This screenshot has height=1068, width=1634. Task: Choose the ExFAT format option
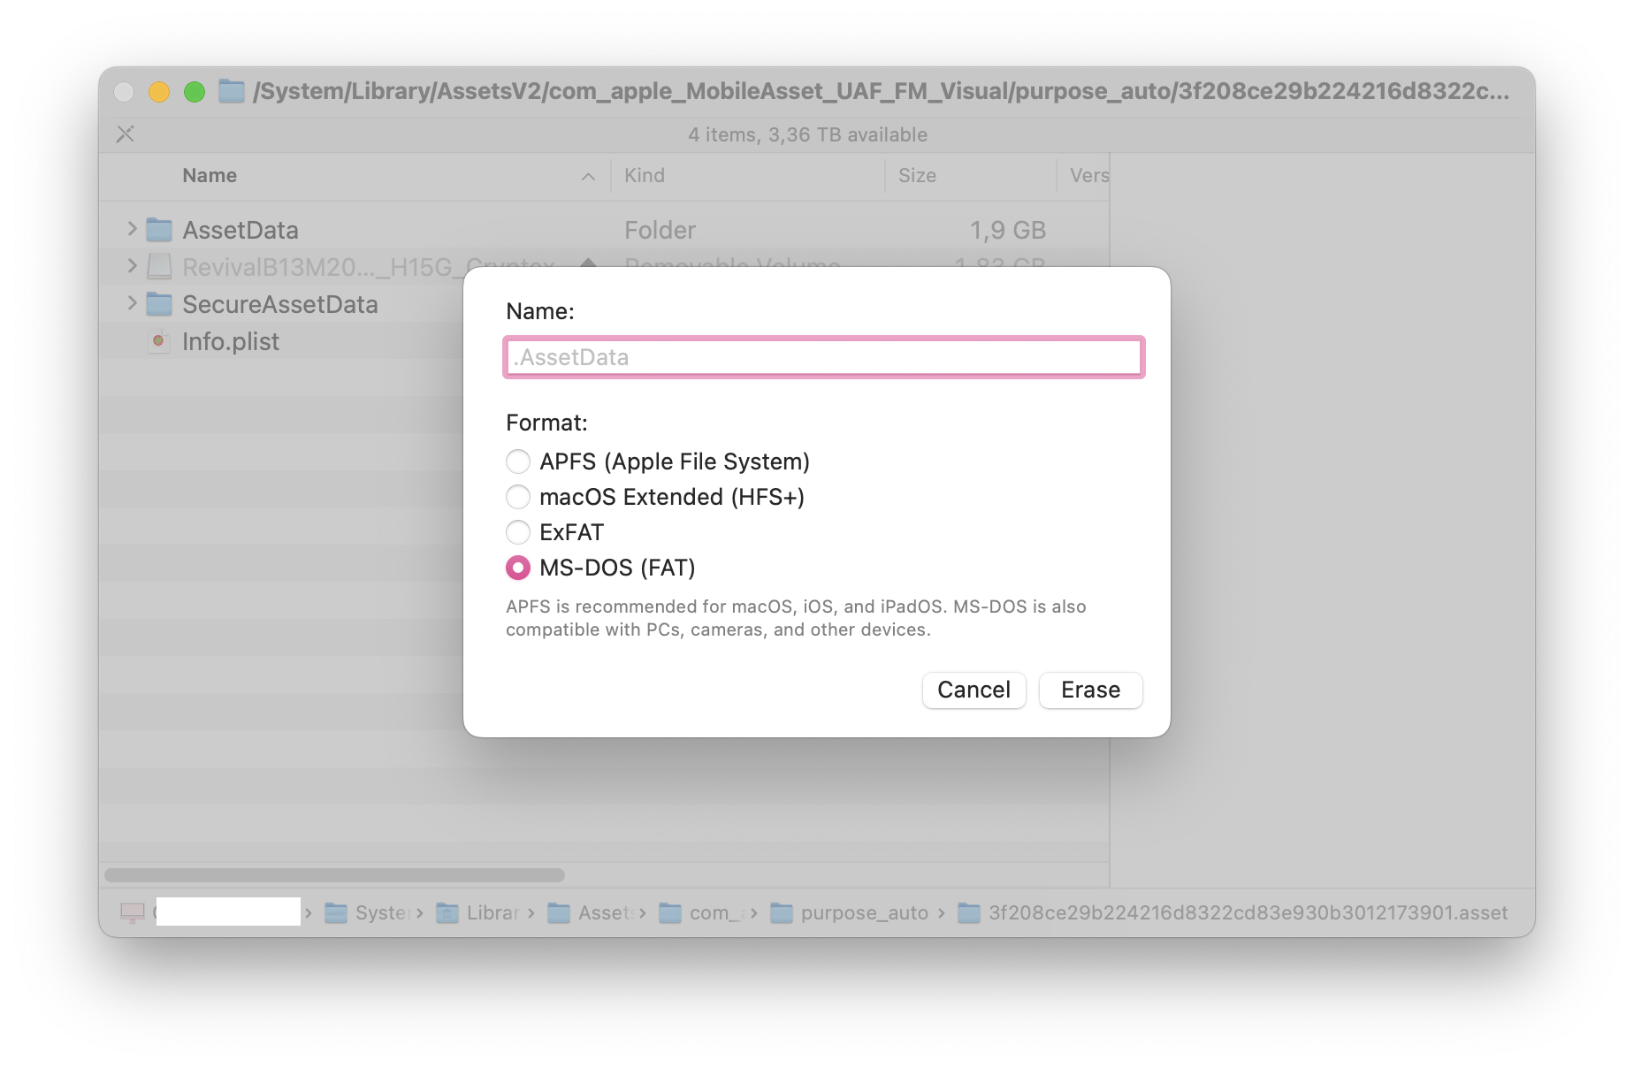[518, 532]
